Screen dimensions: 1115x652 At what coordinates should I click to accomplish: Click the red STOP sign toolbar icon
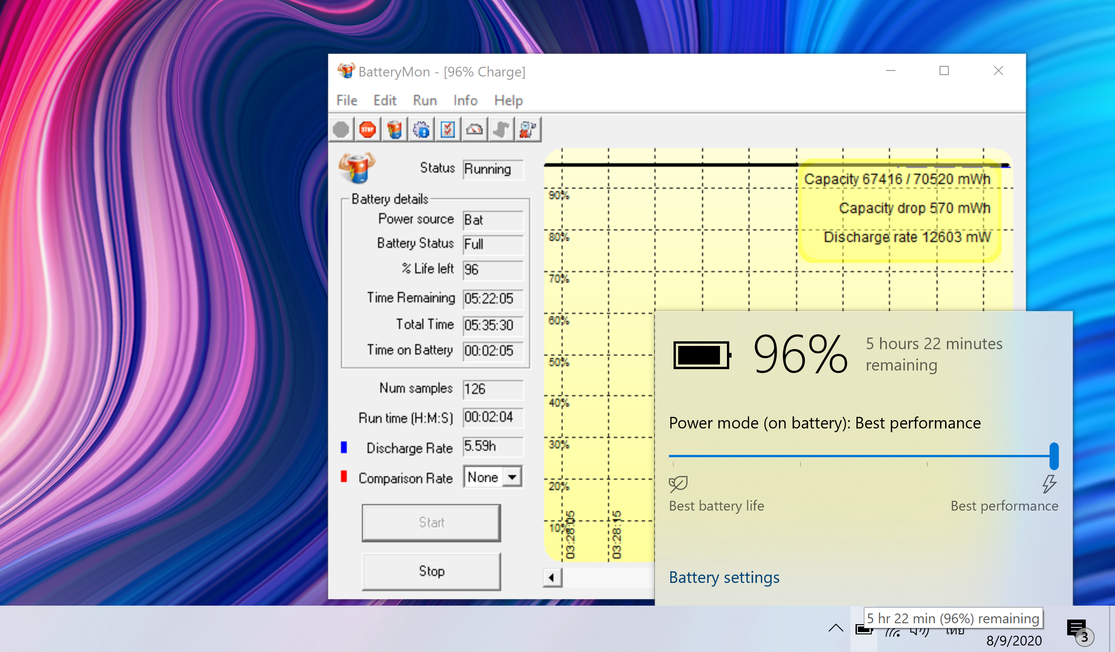coord(368,130)
